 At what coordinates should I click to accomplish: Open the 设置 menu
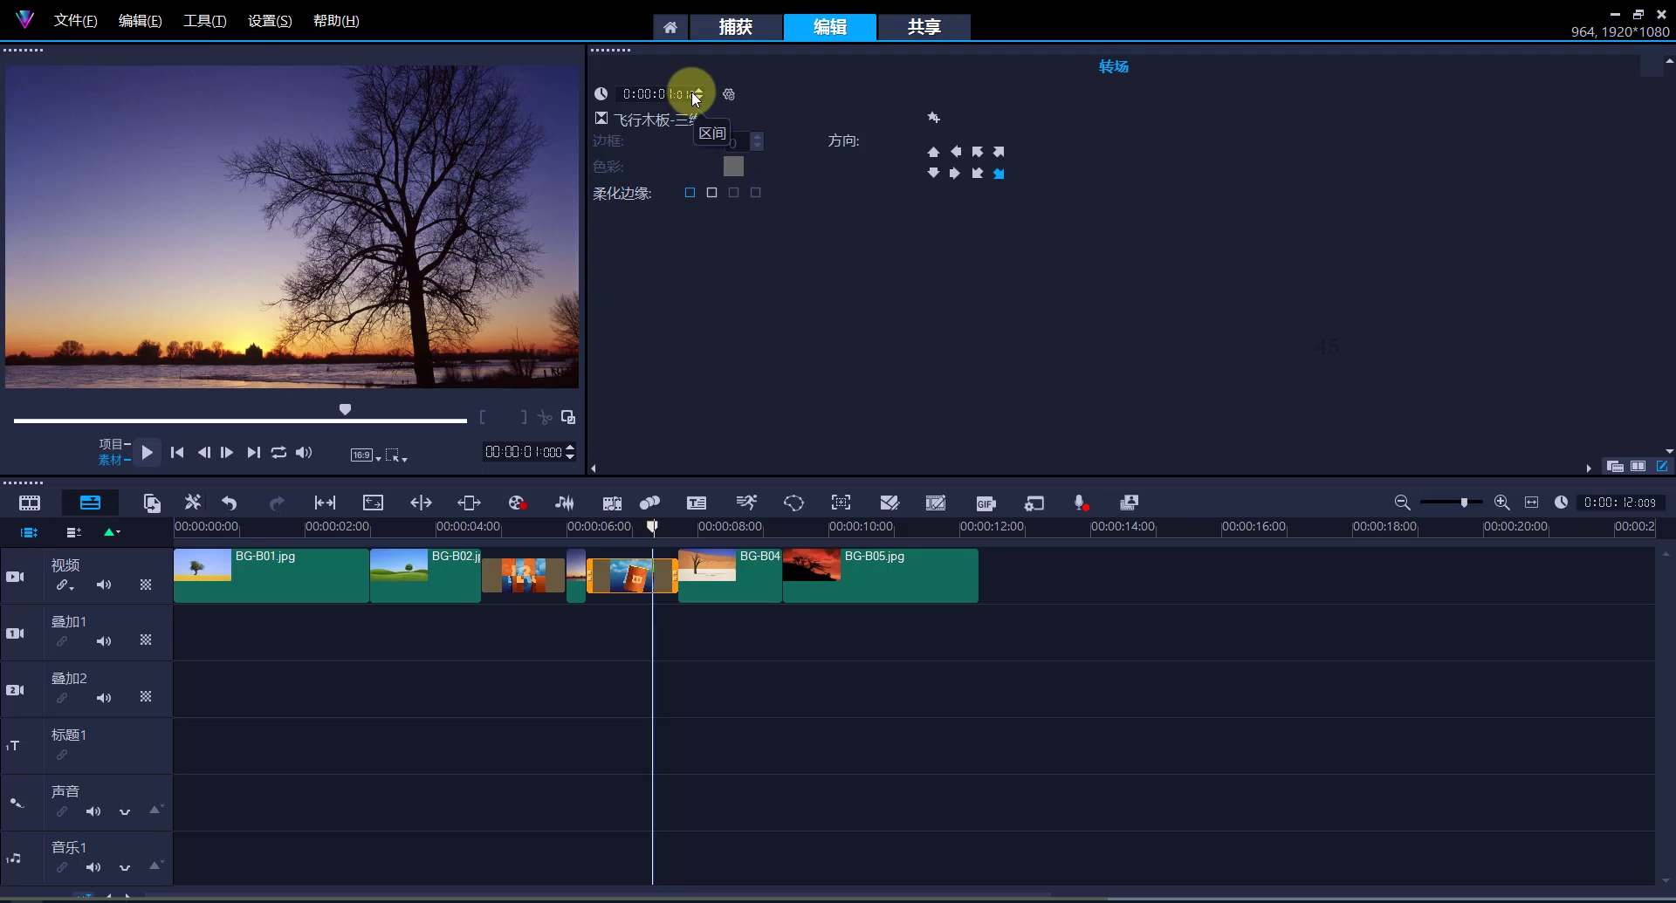270,21
